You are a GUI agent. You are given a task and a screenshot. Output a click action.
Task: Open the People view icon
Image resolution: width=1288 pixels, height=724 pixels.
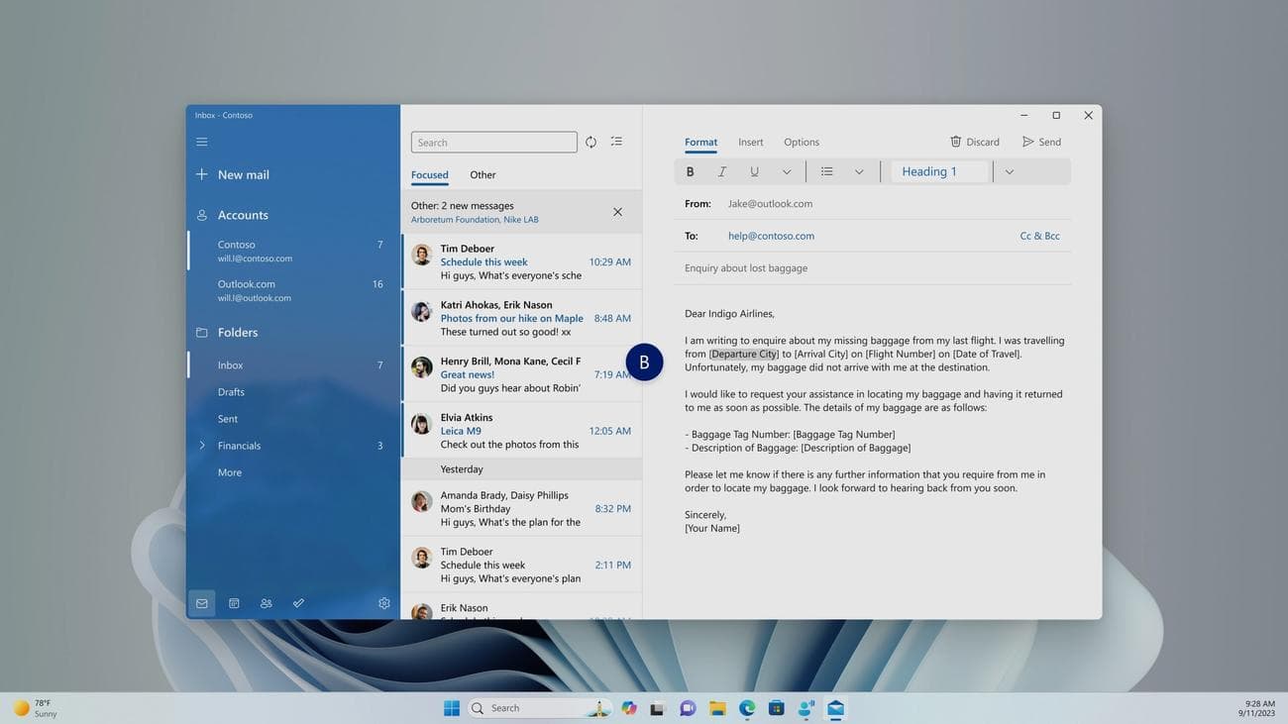(x=266, y=603)
